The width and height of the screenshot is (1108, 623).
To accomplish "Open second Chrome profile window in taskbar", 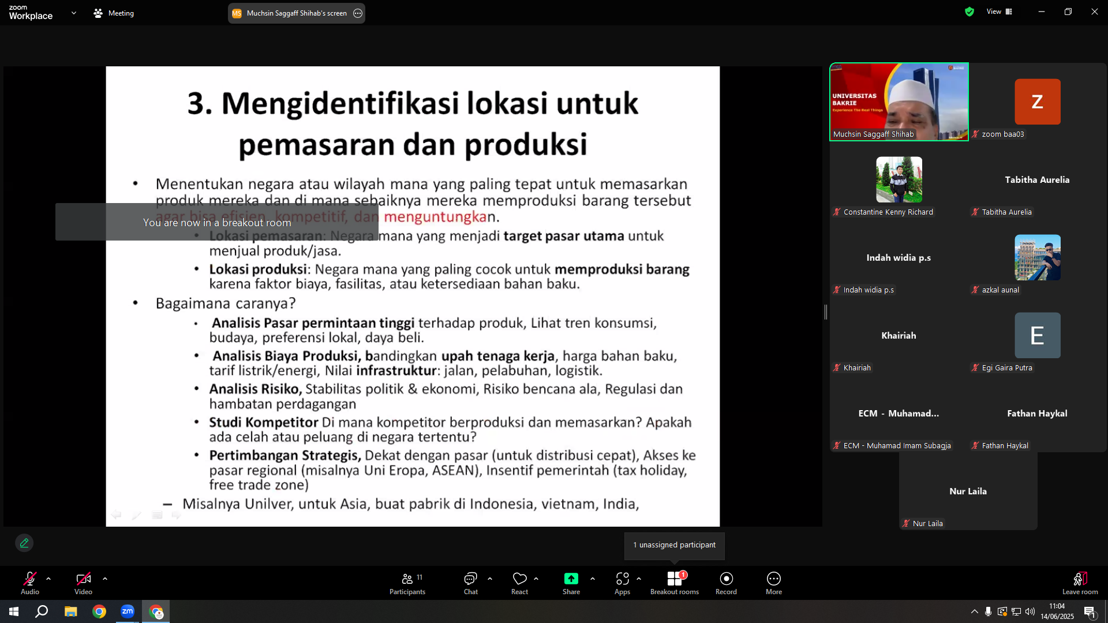I will pos(156,611).
